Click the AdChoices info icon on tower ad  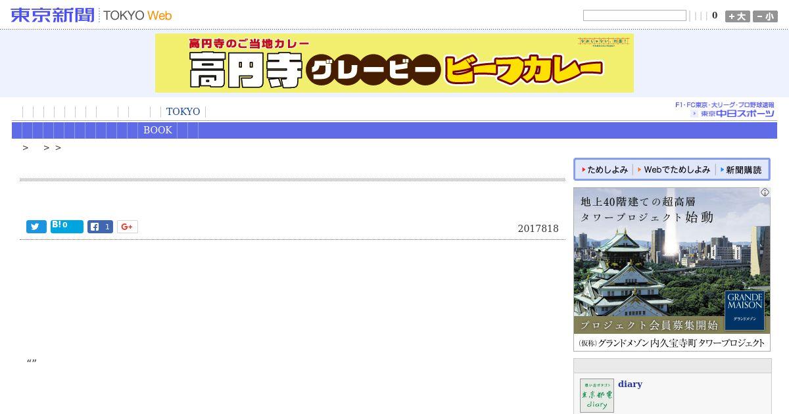(765, 193)
